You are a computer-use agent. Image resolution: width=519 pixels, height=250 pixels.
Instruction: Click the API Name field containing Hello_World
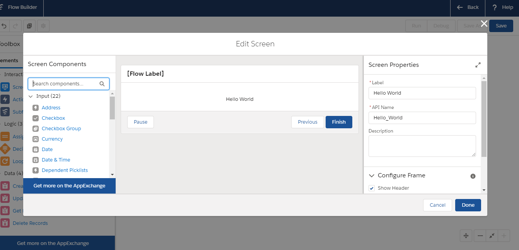422,118
